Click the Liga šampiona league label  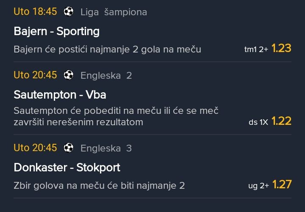pos(114,12)
